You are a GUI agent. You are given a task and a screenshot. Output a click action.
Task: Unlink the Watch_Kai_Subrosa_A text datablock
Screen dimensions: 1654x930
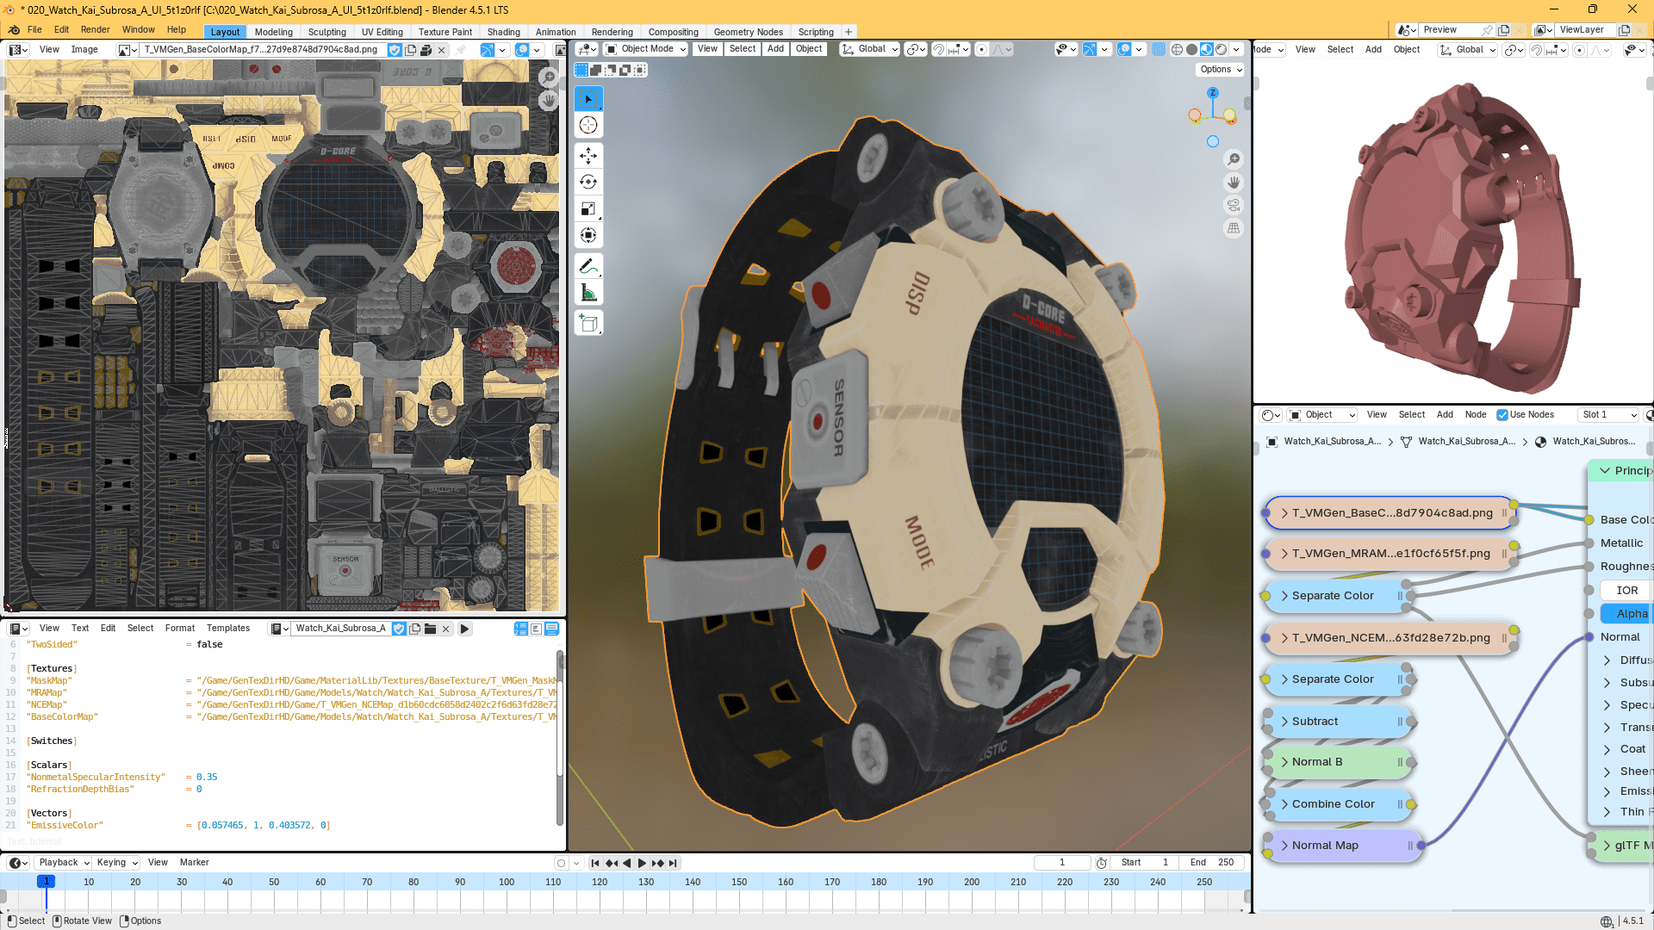coord(445,629)
